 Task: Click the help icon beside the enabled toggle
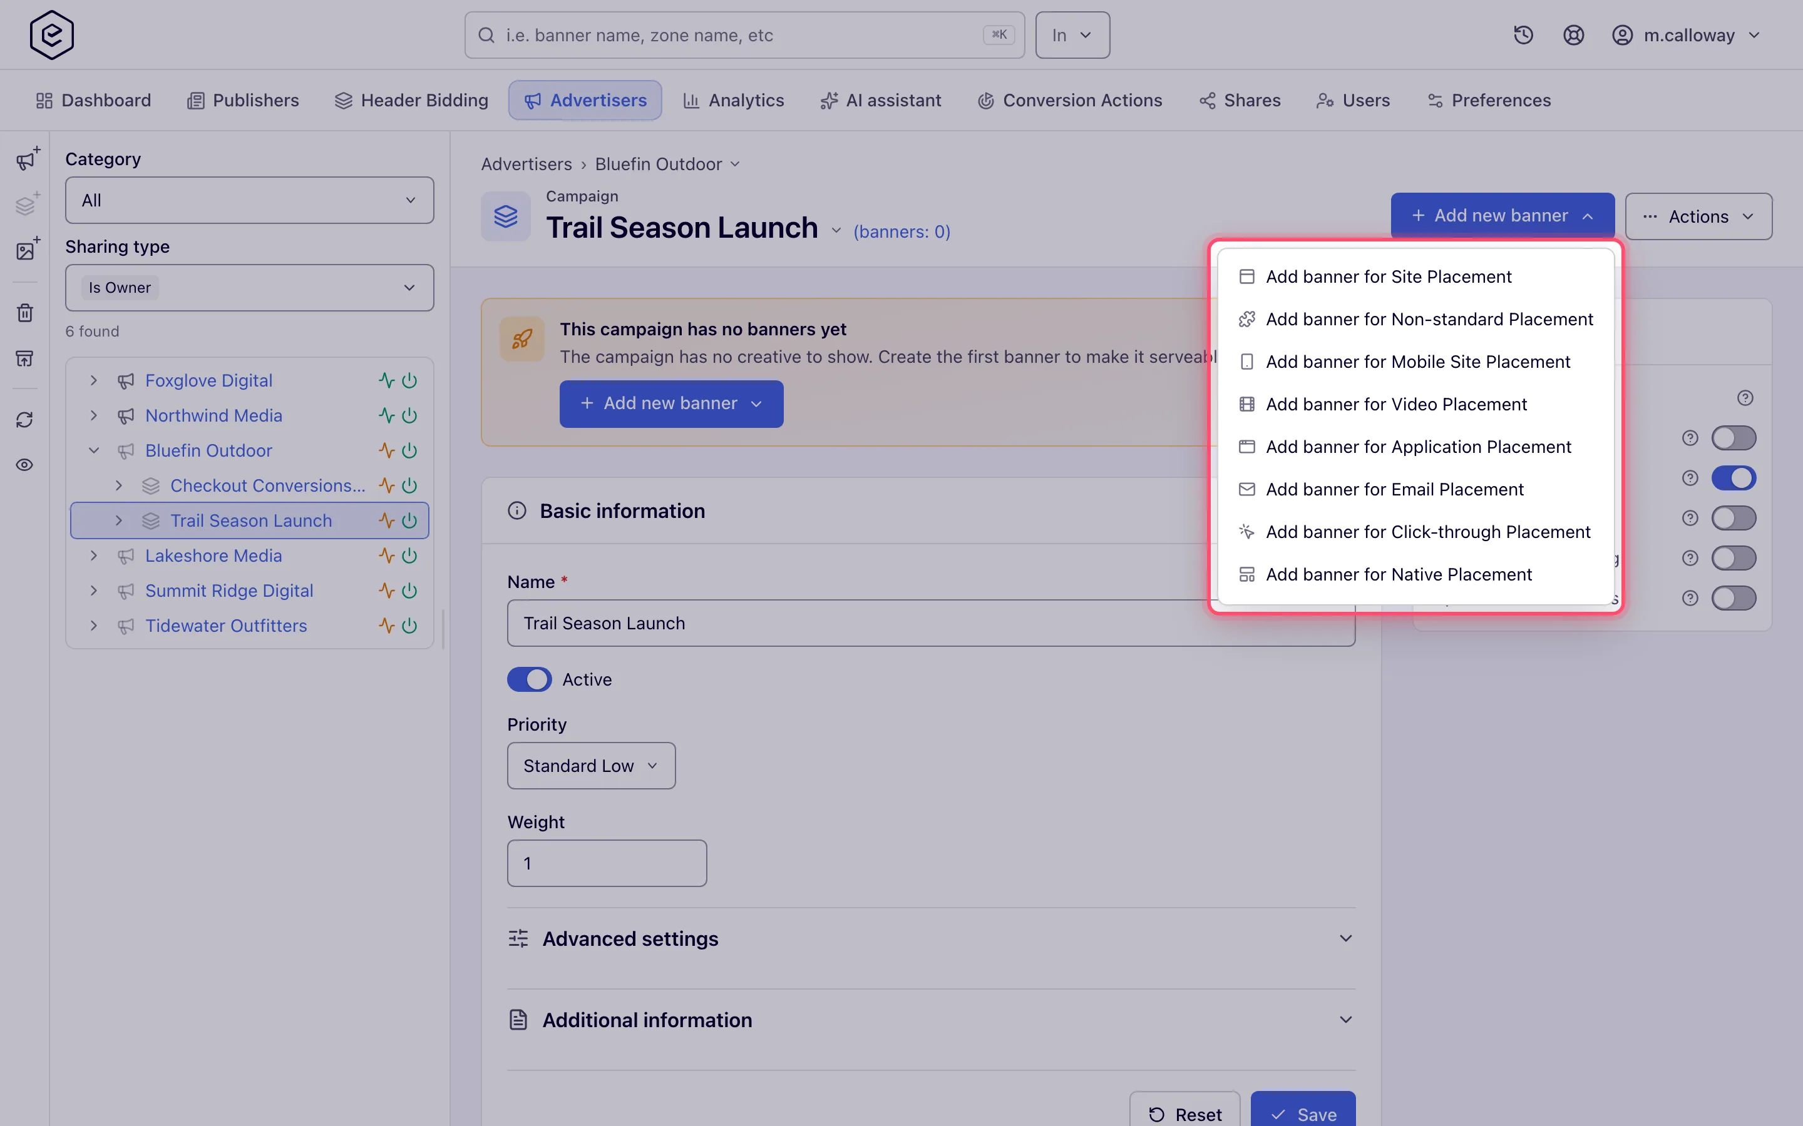1690,478
